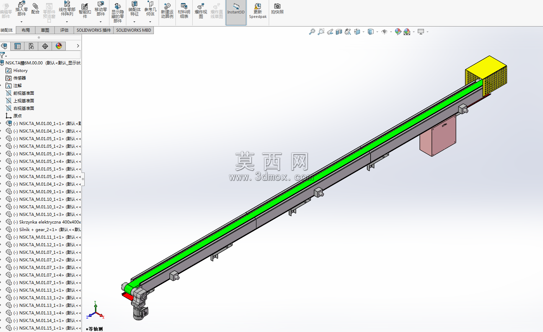543x332 pixels.
Task: Open Bill of Materials (材料明细表)
Action: 184,11
